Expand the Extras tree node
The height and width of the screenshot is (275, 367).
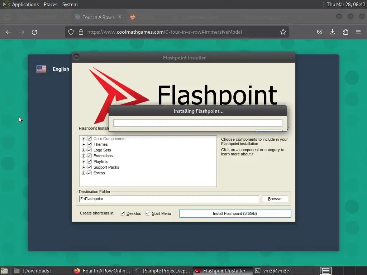[84, 173]
